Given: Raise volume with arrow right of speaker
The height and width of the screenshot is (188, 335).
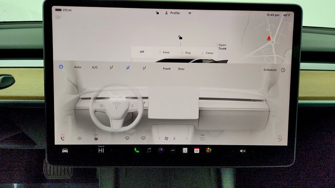Looking at the screenshot, I should tap(252, 151).
